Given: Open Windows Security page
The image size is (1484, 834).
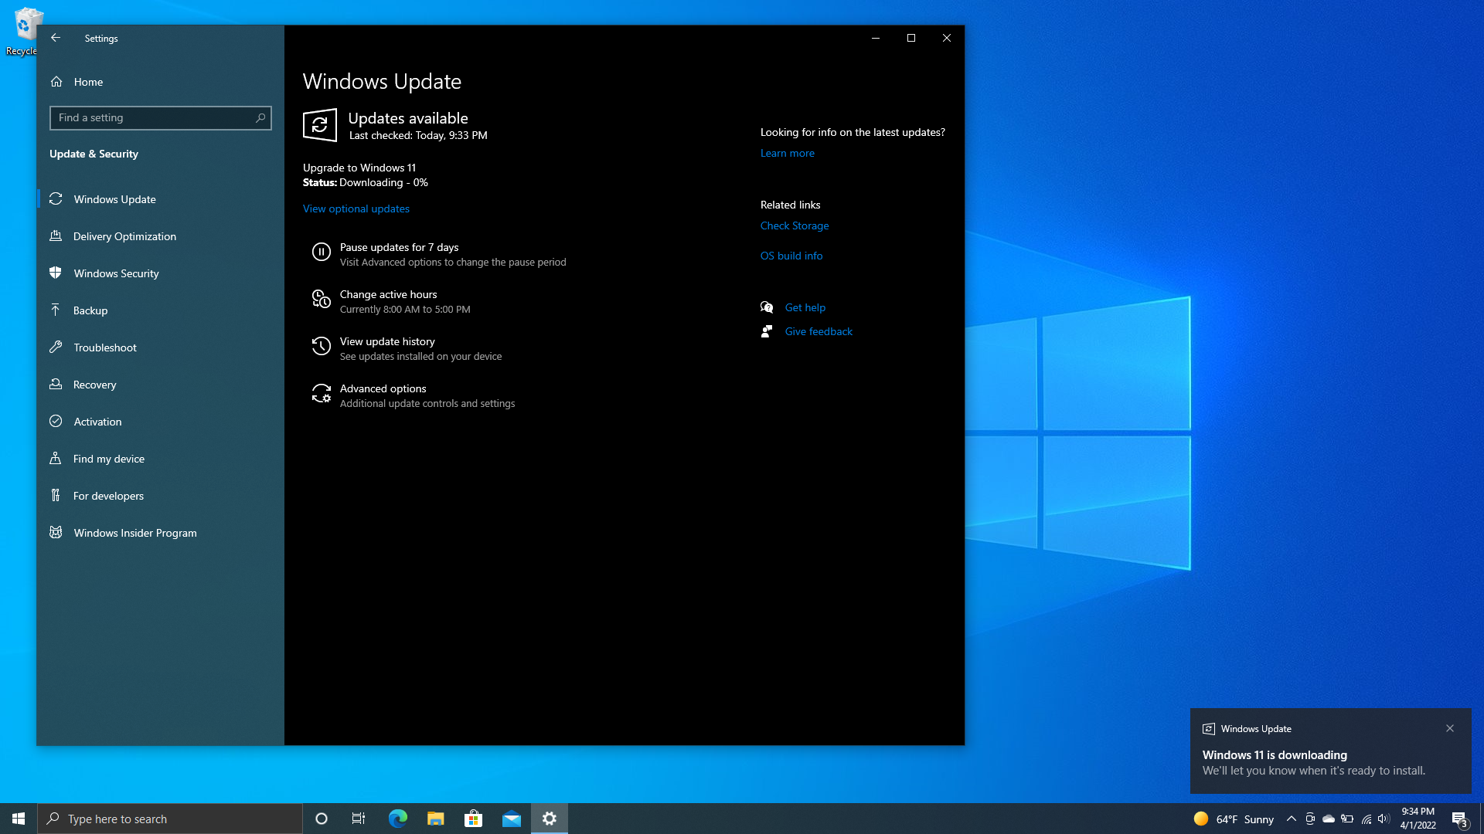Looking at the screenshot, I should 161,273.
